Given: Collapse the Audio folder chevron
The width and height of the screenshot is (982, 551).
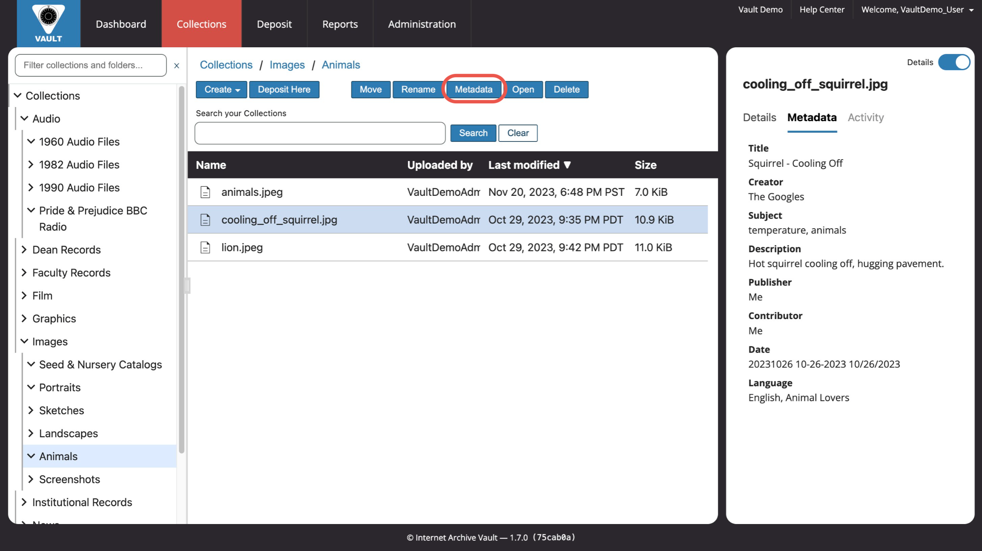Looking at the screenshot, I should (24, 119).
